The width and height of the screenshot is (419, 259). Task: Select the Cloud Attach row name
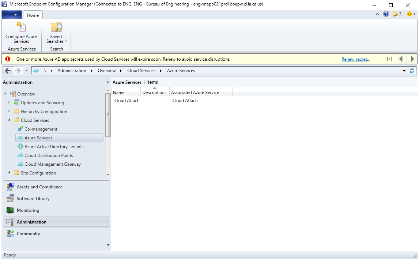pos(127,101)
